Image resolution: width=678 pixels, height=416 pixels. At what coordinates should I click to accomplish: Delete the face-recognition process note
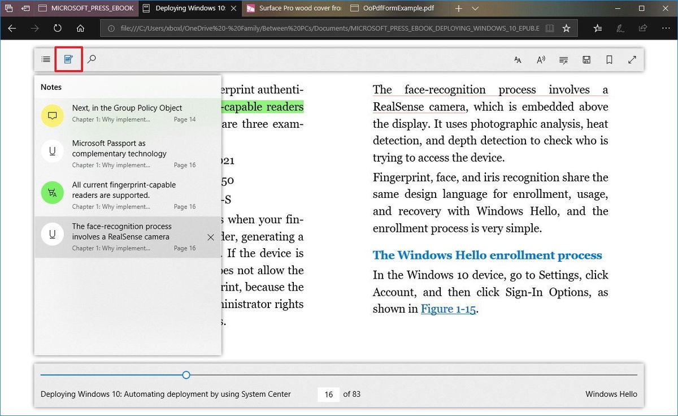pyautogui.click(x=210, y=237)
